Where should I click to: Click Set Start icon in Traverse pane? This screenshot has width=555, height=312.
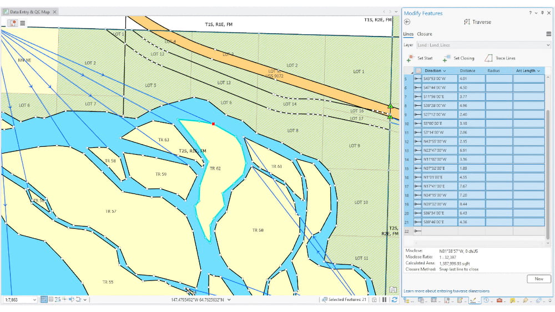tap(410, 58)
